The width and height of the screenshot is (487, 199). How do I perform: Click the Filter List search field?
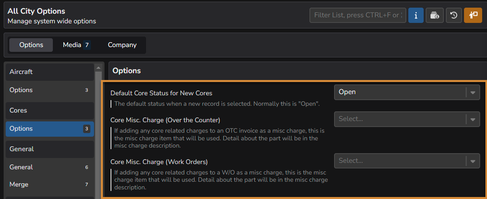click(x=358, y=15)
